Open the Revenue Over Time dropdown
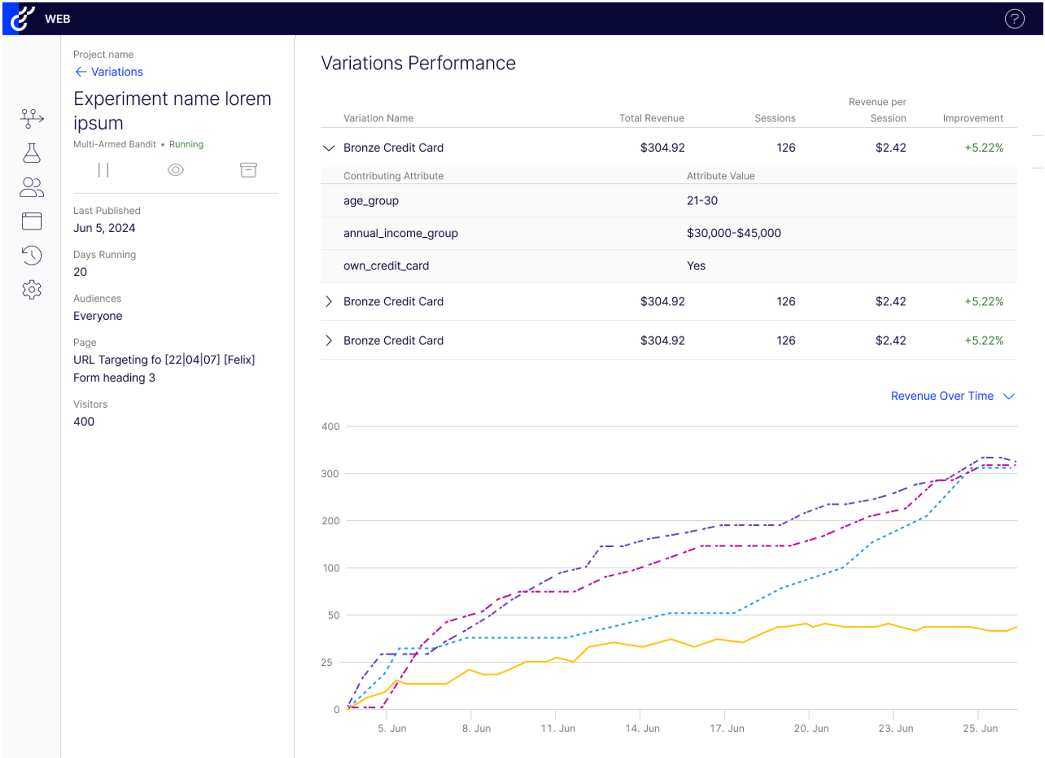The width and height of the screenshot is (1045, 758). click(952, 396)
